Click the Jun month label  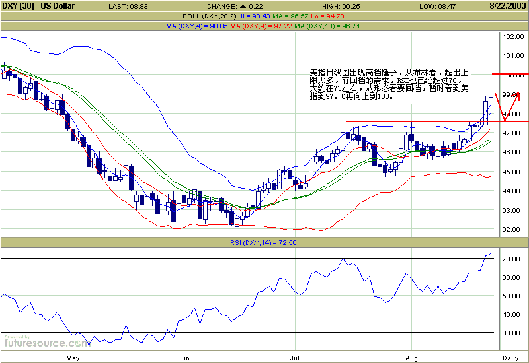[x=184, y=358]
